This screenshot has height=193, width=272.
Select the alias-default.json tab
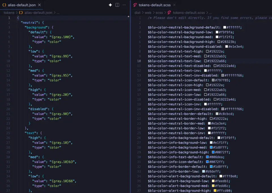[22, 5]
